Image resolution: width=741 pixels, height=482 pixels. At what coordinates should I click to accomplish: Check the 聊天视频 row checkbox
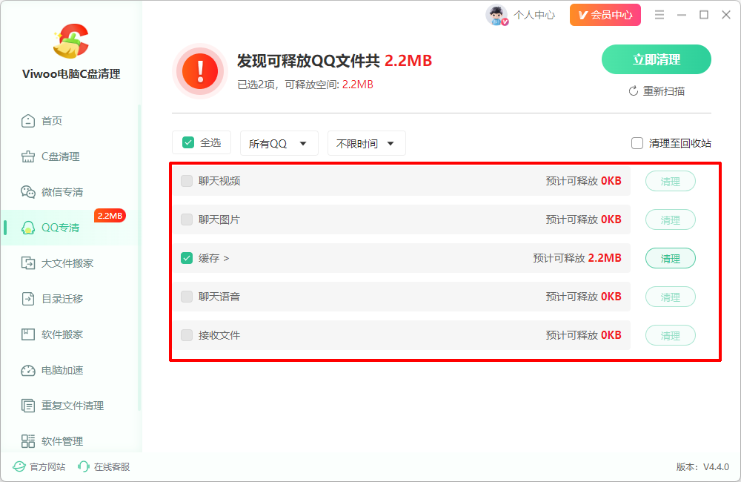coord(187,181)
